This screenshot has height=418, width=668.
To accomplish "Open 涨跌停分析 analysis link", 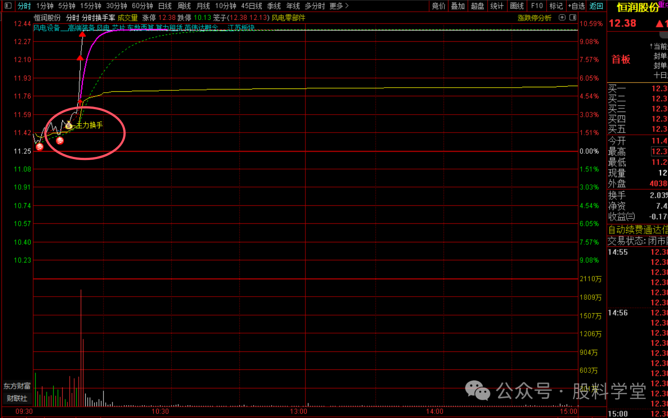I will [x=534, y=18].
